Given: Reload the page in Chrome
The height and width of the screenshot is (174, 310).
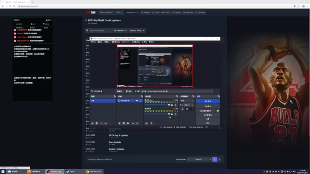Looking at the screenshot, I should pos(10,6).
